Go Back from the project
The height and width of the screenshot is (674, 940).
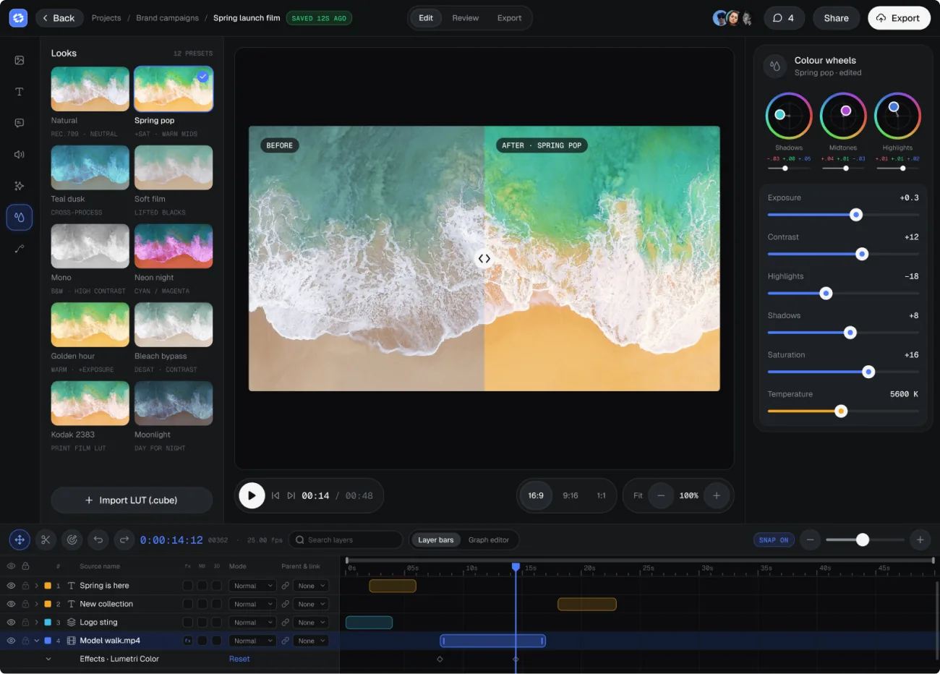pos(59,18)
